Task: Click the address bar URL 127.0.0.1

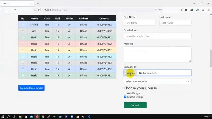Action: click(55, 10)
